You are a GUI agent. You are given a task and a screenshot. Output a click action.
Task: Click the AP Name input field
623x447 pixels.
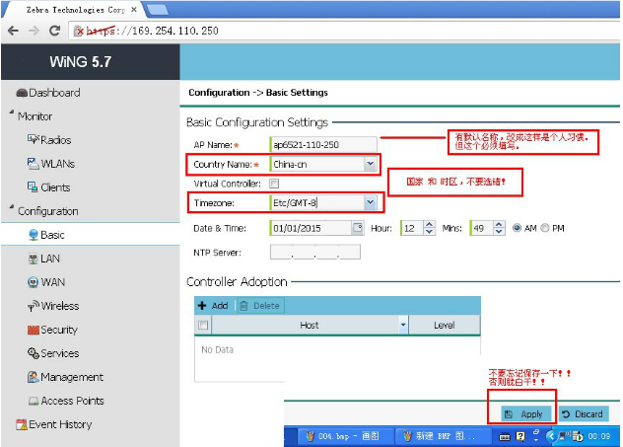[323, 144]
